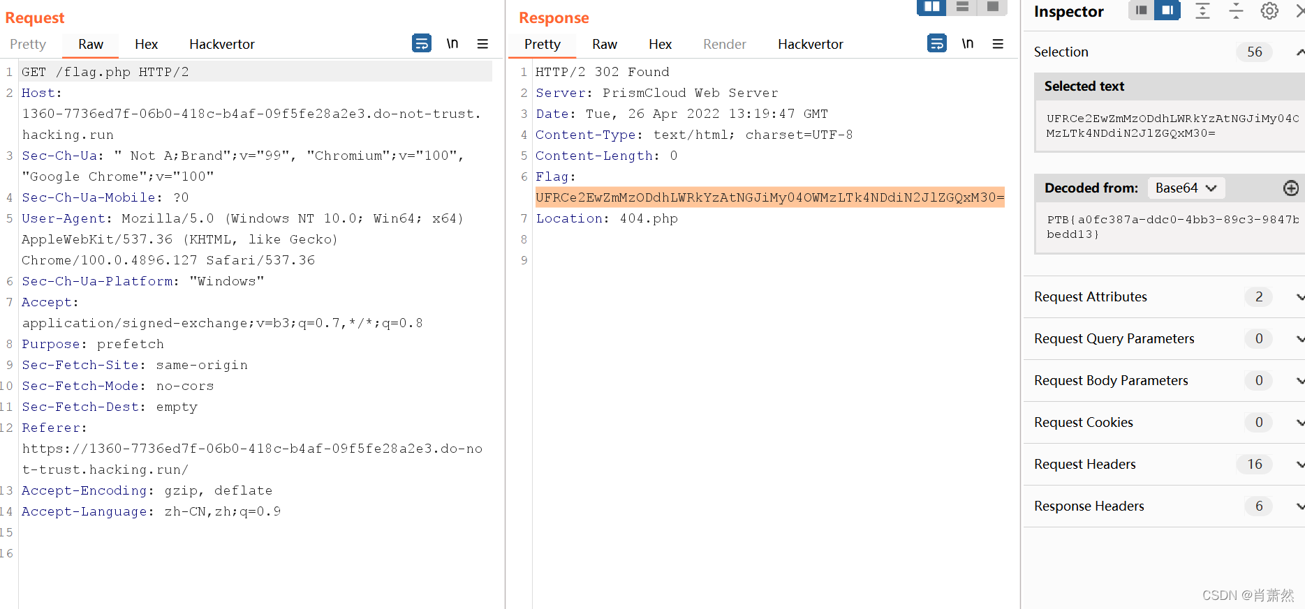
Task: Dock Inspector on the left side
Action: (x=1141, y=10)
